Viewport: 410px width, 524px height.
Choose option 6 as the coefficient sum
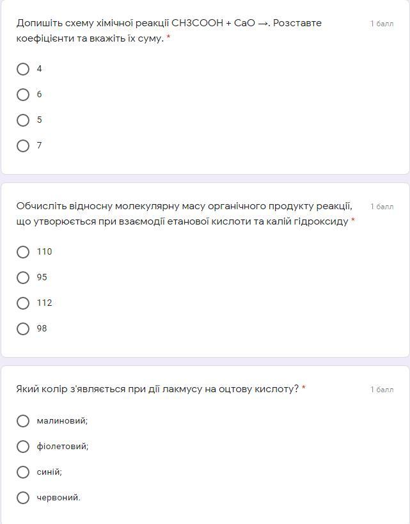tap(23, 95)
